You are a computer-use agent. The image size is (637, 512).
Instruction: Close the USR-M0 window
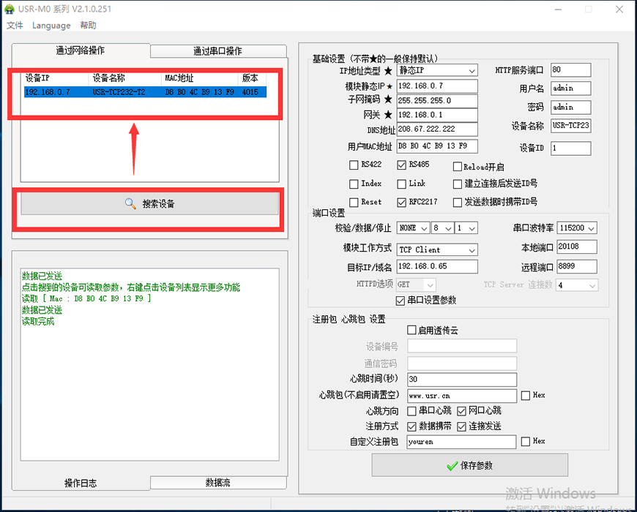coord(619,9)
